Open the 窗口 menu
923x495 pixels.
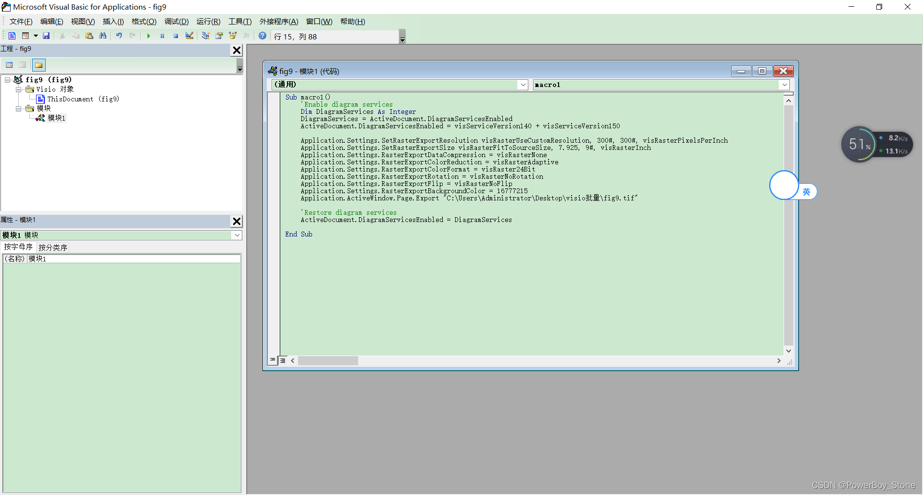pyautogui.click(x=319, y=22)
